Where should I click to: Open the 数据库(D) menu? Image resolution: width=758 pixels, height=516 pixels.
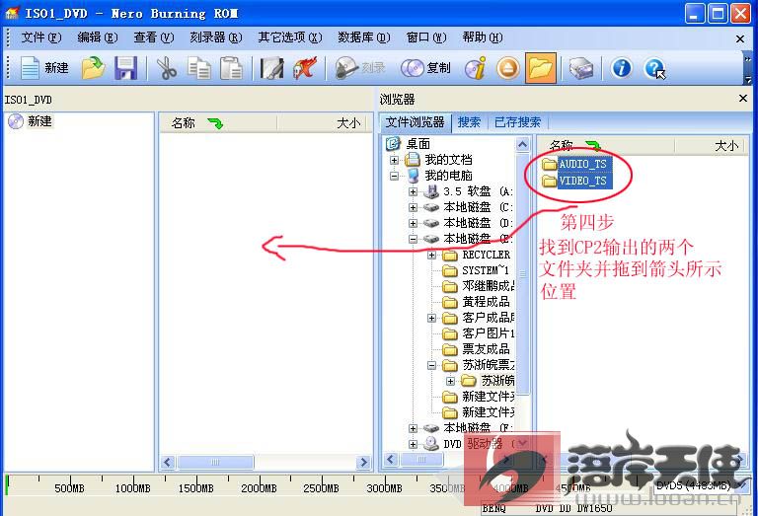tap(363, 37)
